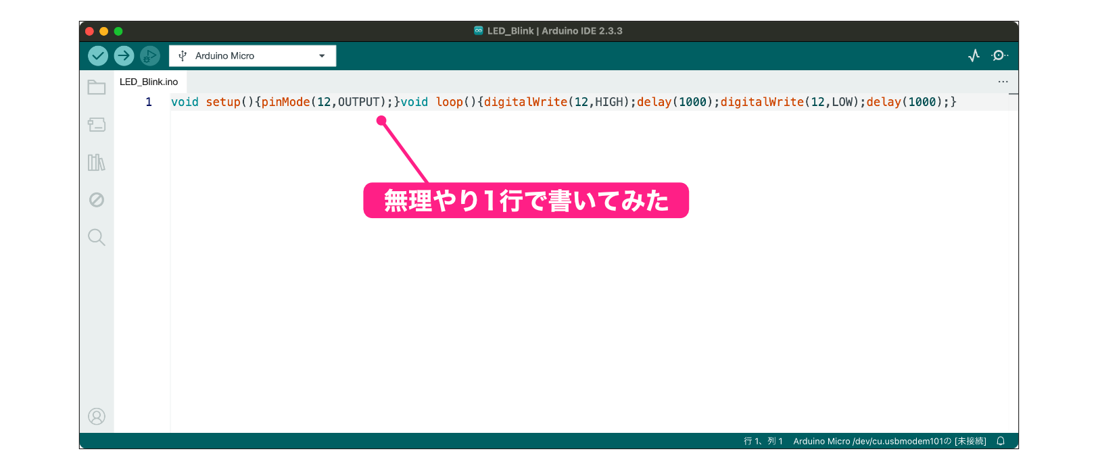Image resolution: width=1098 pixels, height=470 pixels.
Task: Minimize the Arduino IDE window
Action: 103,31
